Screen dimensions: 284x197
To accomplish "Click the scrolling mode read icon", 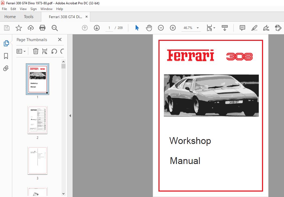I will click(x=224, y=28).
